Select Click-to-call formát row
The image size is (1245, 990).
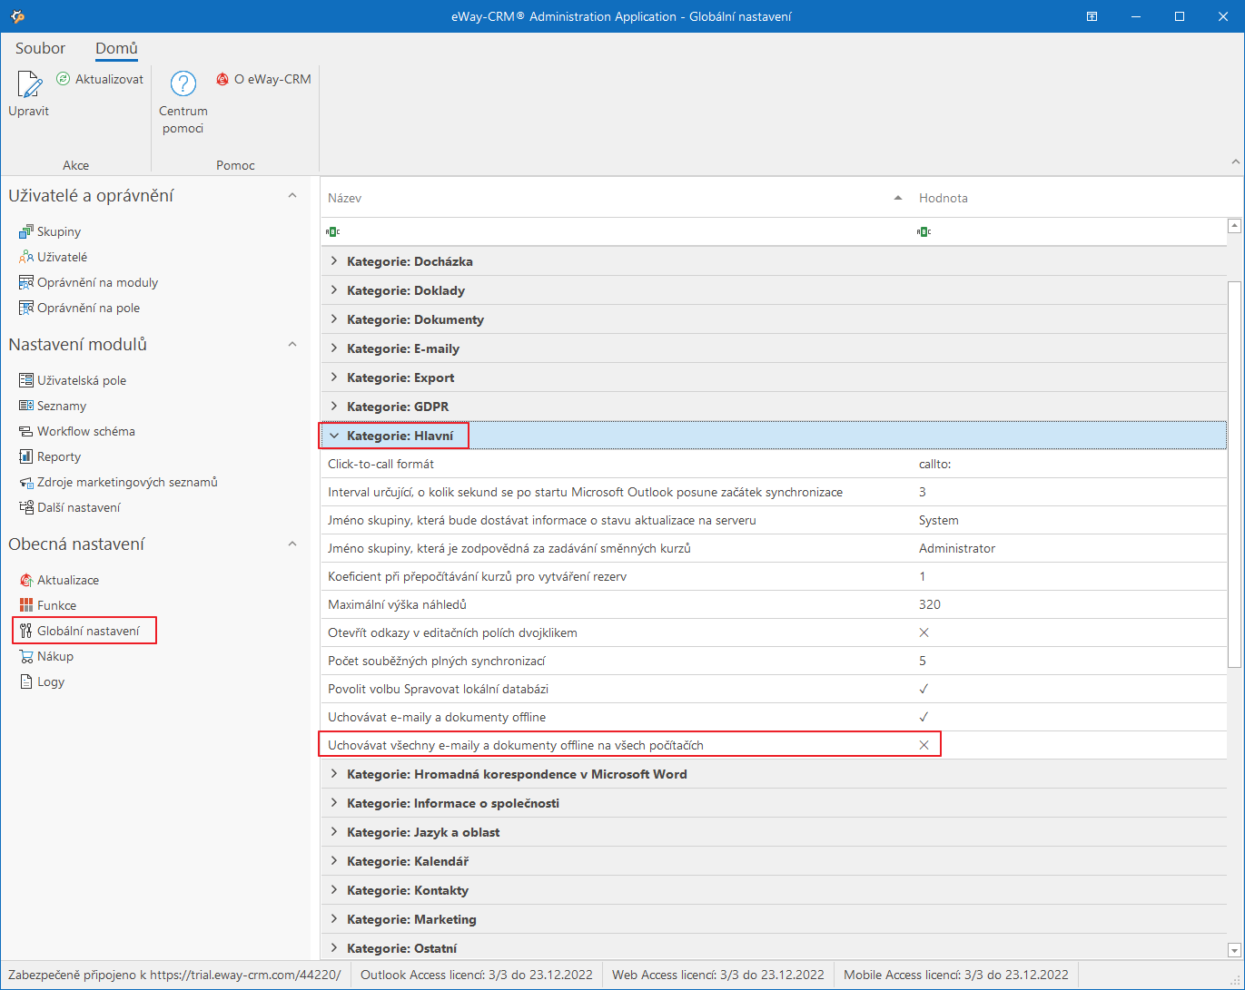pos(774,464)
